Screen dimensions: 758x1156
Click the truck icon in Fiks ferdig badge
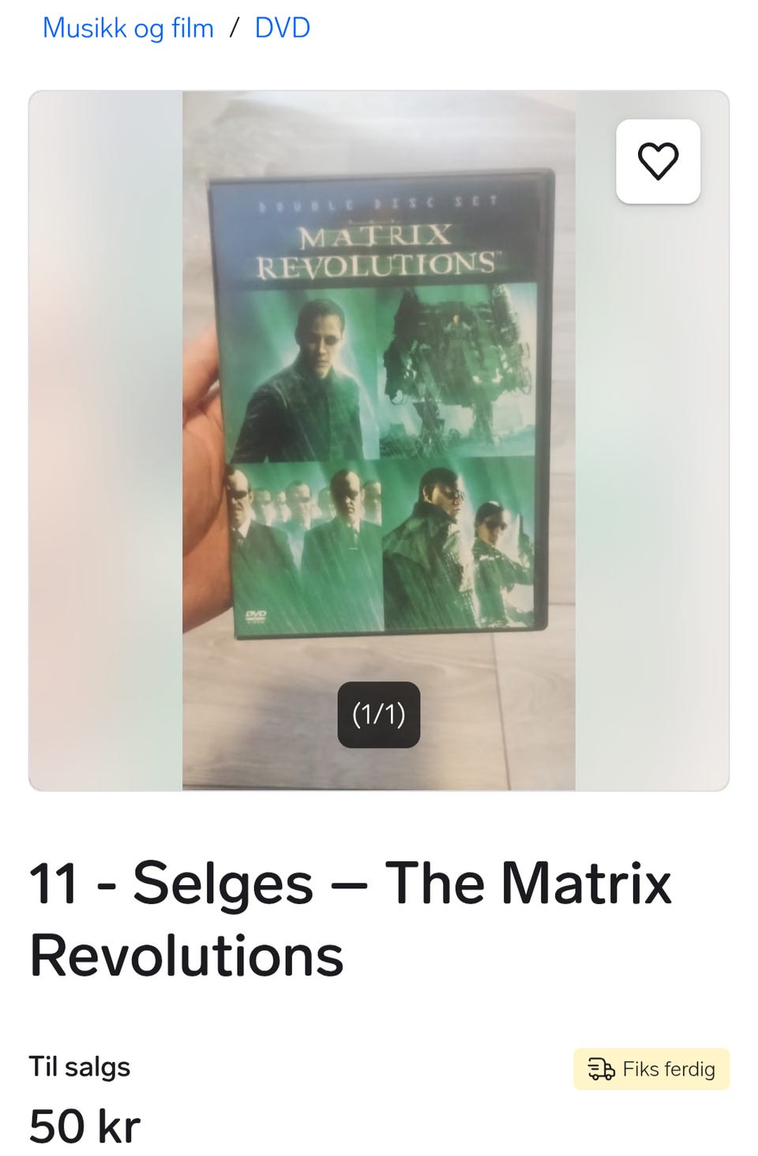pos(601,1069)
